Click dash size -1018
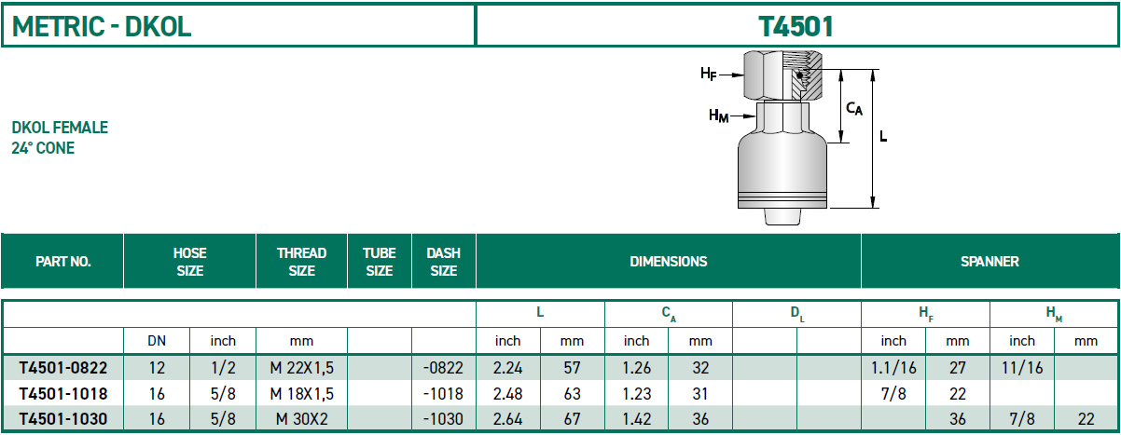 (x=443, y=393)
